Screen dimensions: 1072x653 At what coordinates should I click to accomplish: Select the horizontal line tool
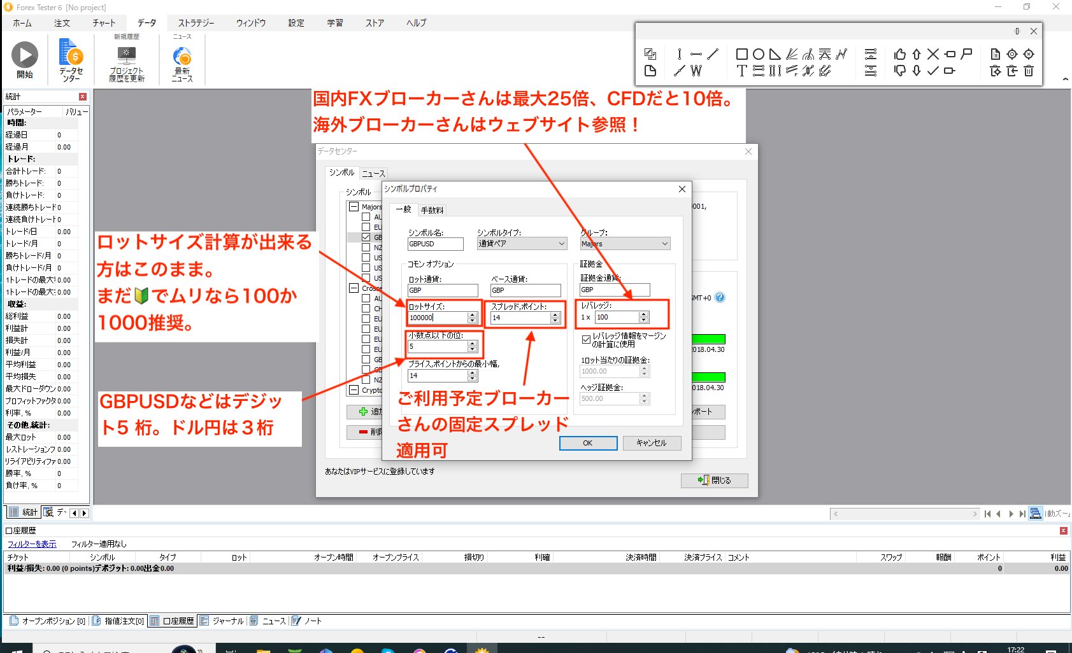click(x=696, y=54)
